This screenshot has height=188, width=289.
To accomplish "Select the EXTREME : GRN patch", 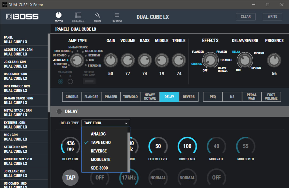I will coord(24,125).
